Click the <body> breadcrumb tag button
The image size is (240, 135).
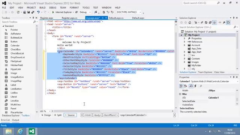pos(97,115)
